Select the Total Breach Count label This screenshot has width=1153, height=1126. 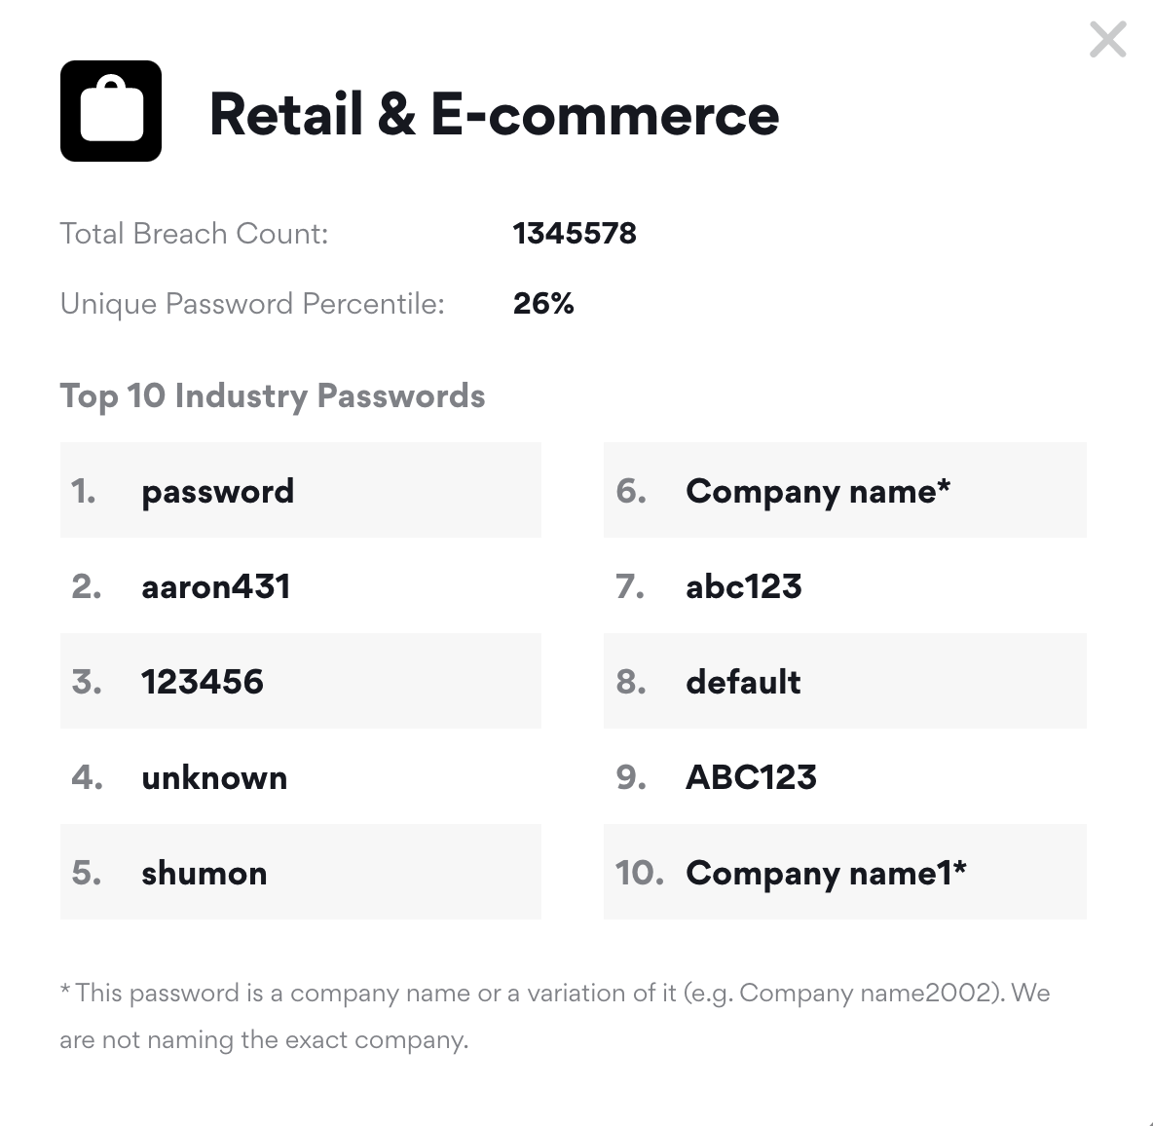click(194, 234)
